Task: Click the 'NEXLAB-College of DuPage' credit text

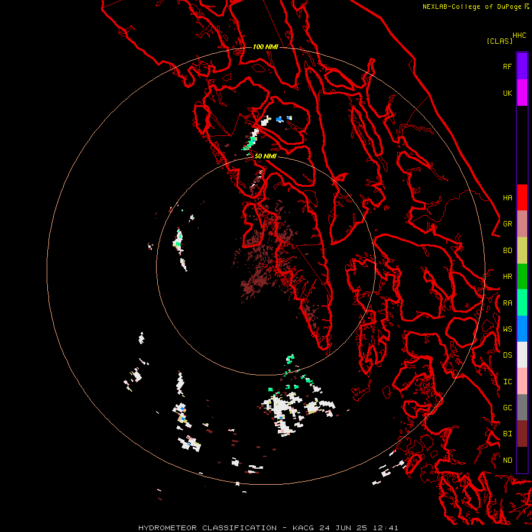Action: [472, 7]
